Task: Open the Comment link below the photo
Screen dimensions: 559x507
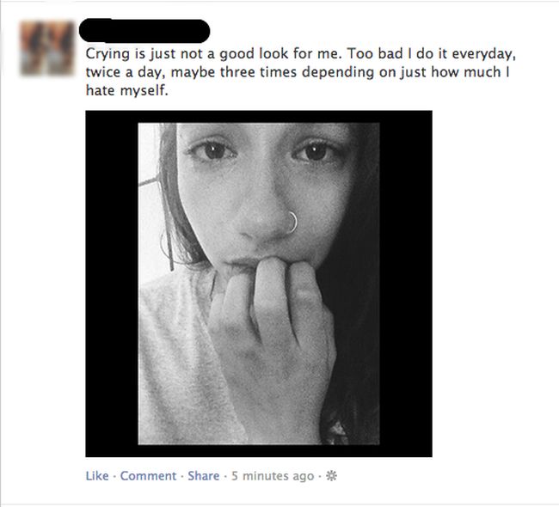Action: (x=148, y=476)
